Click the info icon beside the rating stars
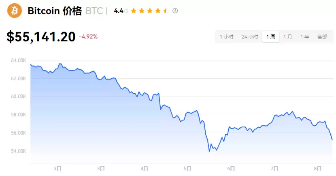This screenshot has width=336, height=176. click(175, 11)
